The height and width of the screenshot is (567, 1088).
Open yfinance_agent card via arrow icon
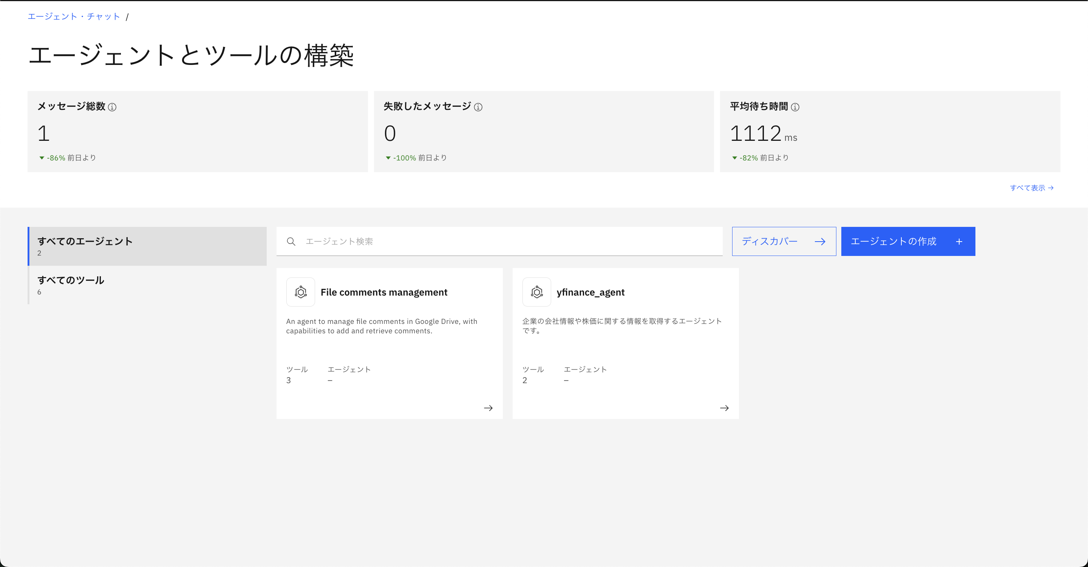(724, 408)
